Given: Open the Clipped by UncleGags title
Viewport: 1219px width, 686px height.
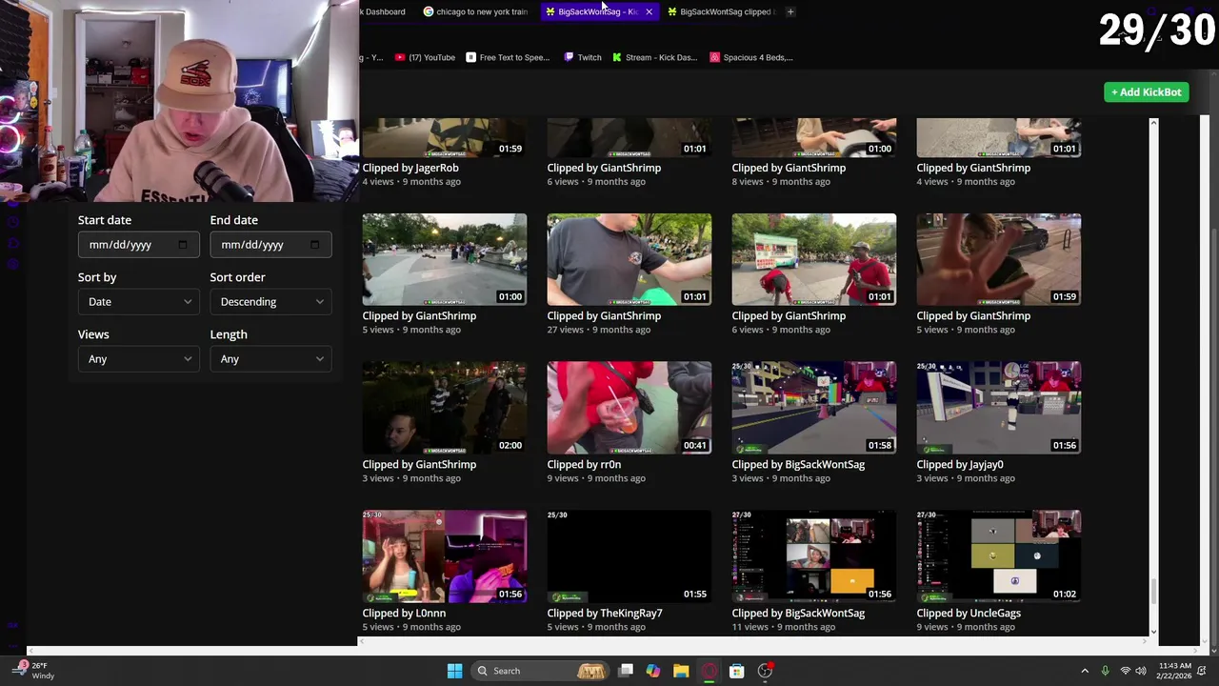Looking at the screenshot, I should [x=969, y=614].
